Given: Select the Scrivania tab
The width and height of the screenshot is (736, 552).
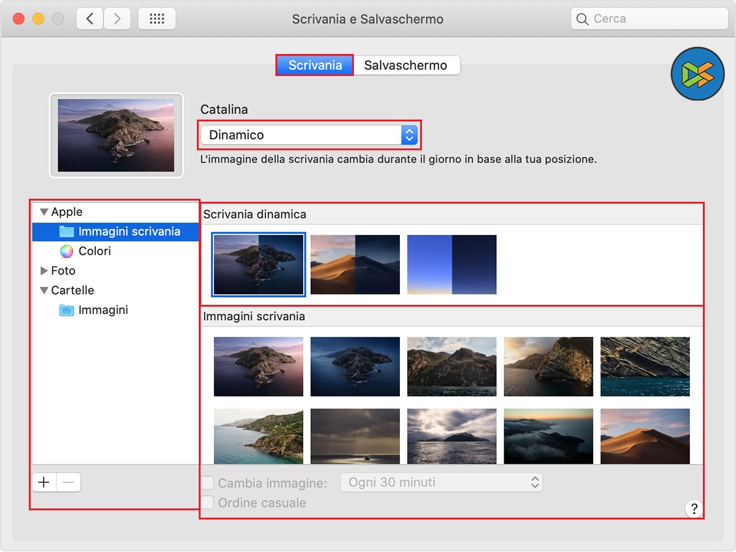Looking at the screenshot, I should click(x=315, y=65).
